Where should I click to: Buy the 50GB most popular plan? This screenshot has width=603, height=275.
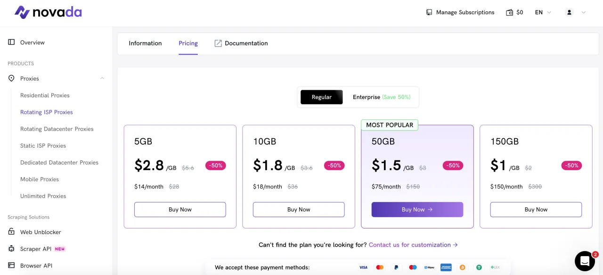417,210
